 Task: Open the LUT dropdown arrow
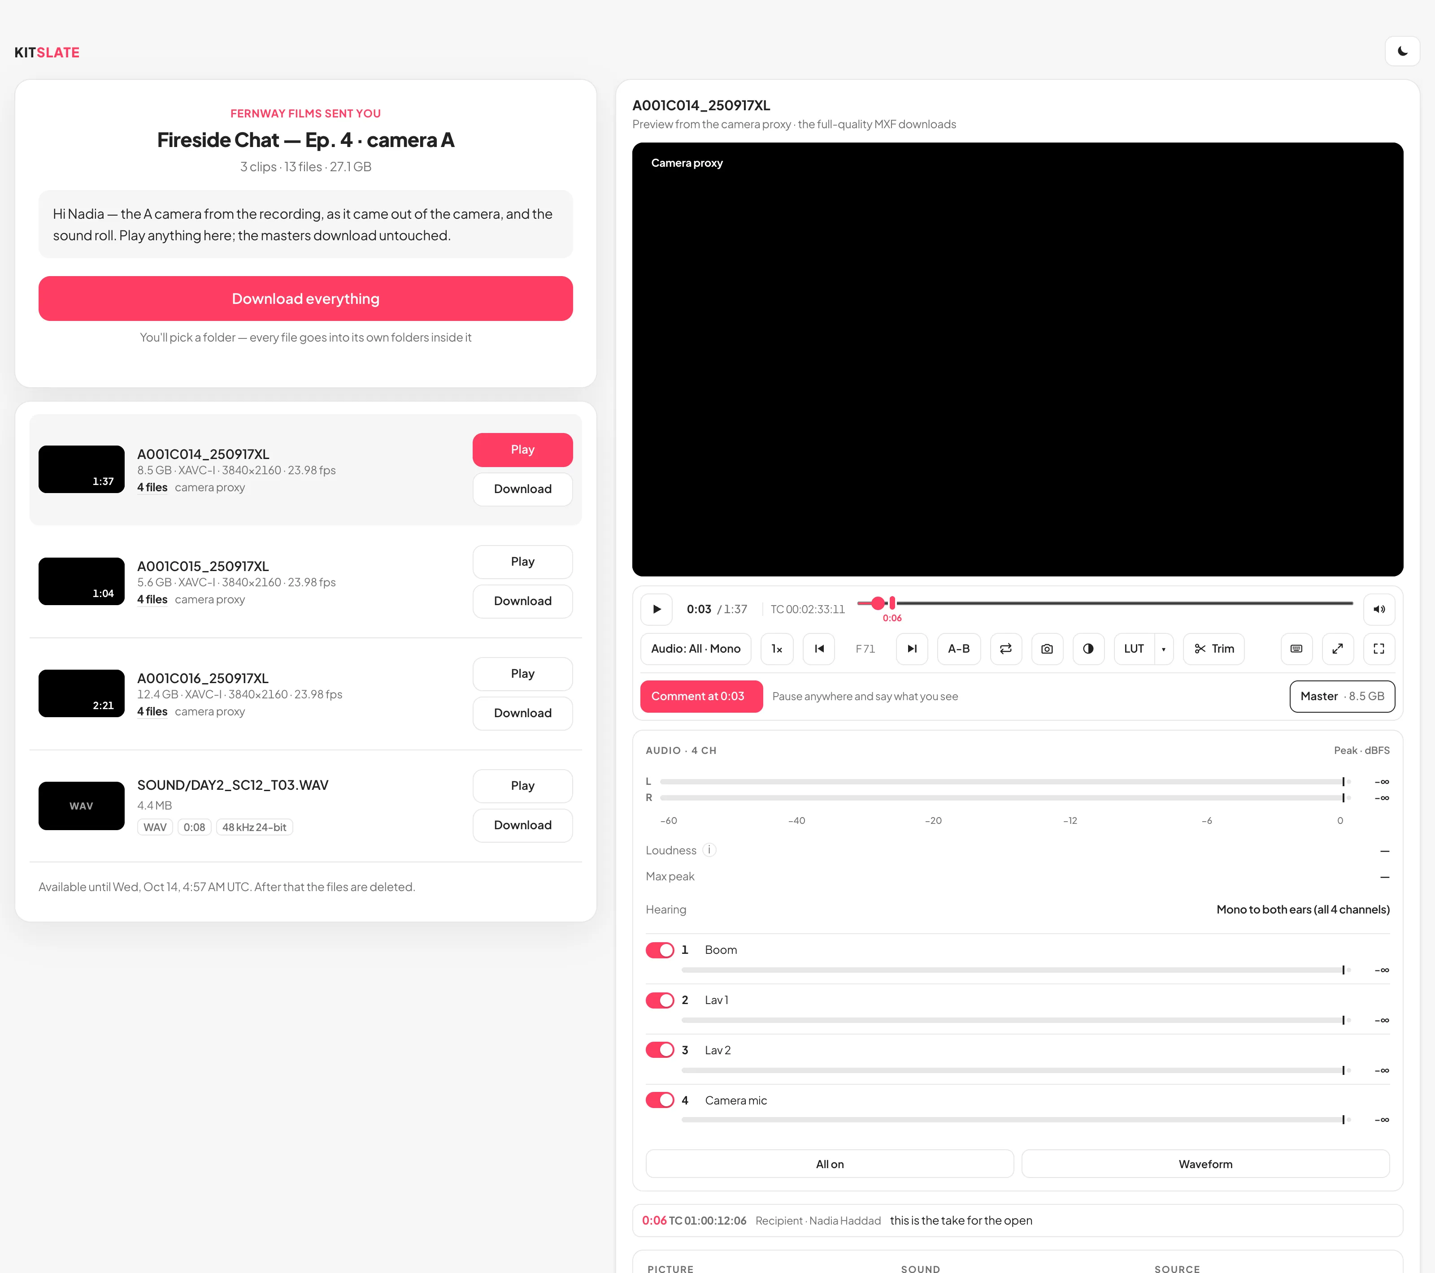pyautogui.click(x=1163, y=649)
